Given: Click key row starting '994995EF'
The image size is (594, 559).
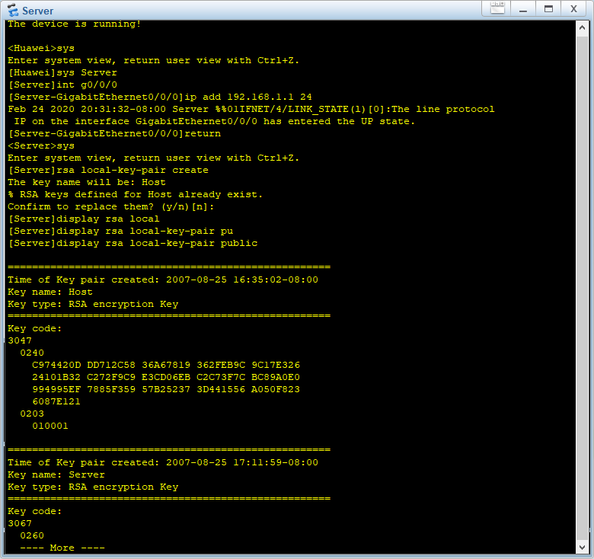Looking at the screenshot, I should tap(166, 389).
